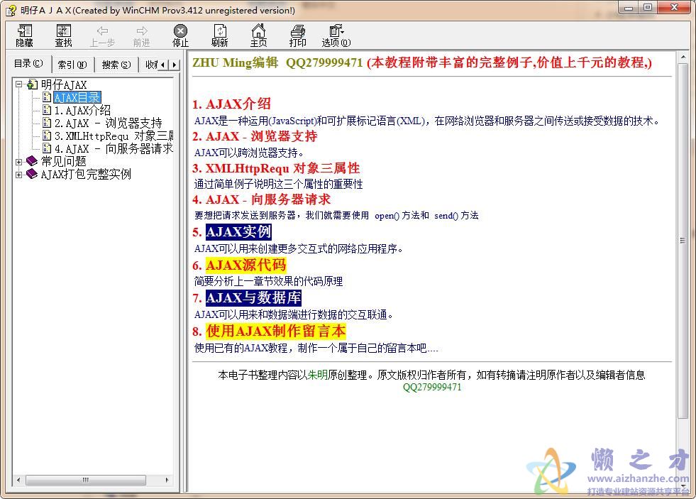Click the 前进 (Forward) icon
The width and height of the screenshot is (696, 499).
coord(140,34)
